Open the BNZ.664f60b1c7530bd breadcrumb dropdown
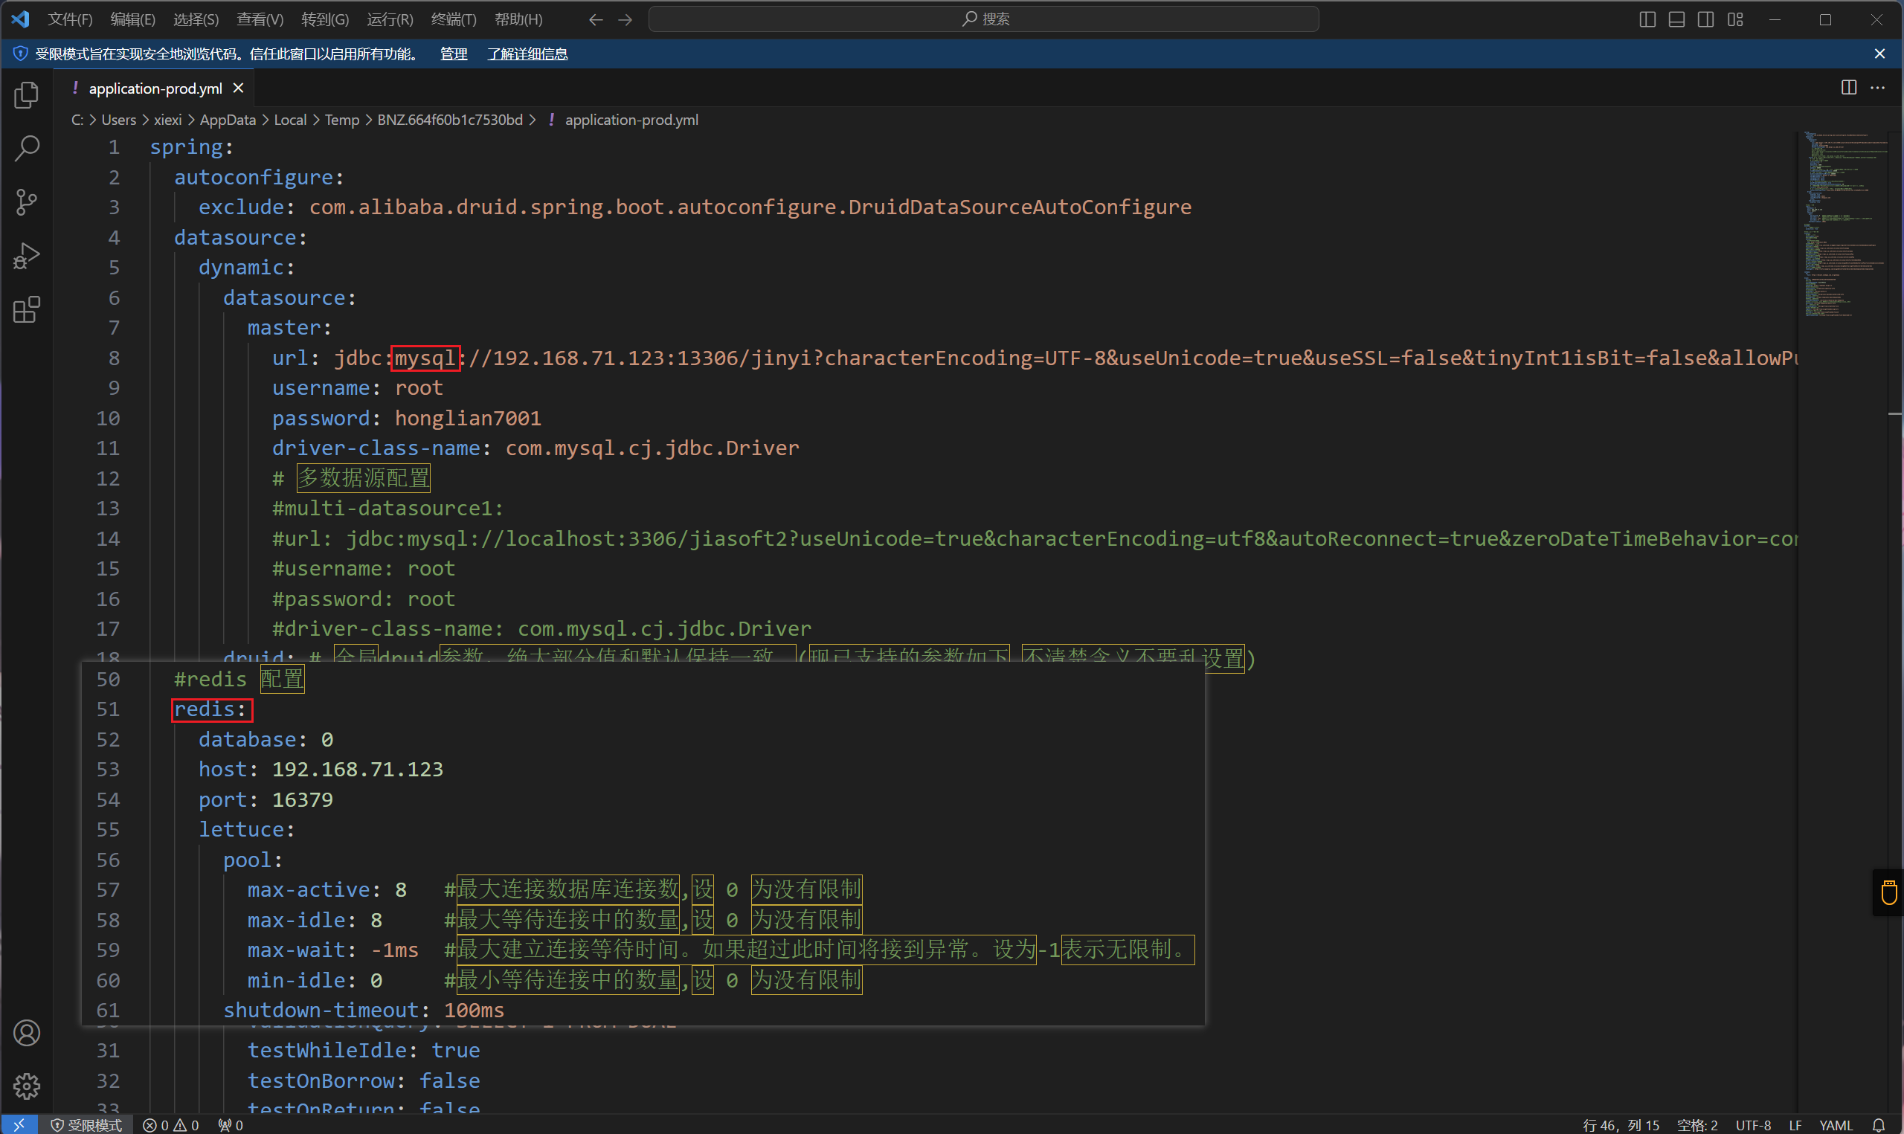Viewport: 1904px width, 1134px height. point(450,120)
